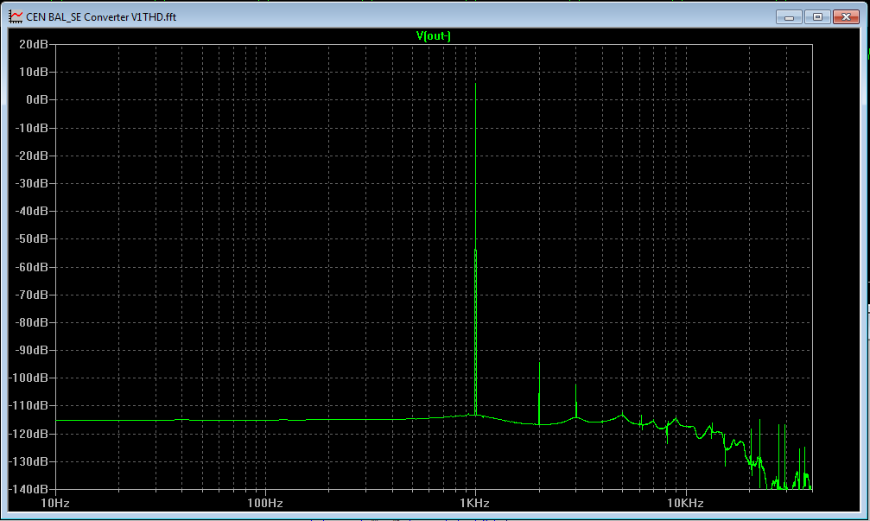
Task: Click the -70dB axis label
Action: tap(32, 295)
